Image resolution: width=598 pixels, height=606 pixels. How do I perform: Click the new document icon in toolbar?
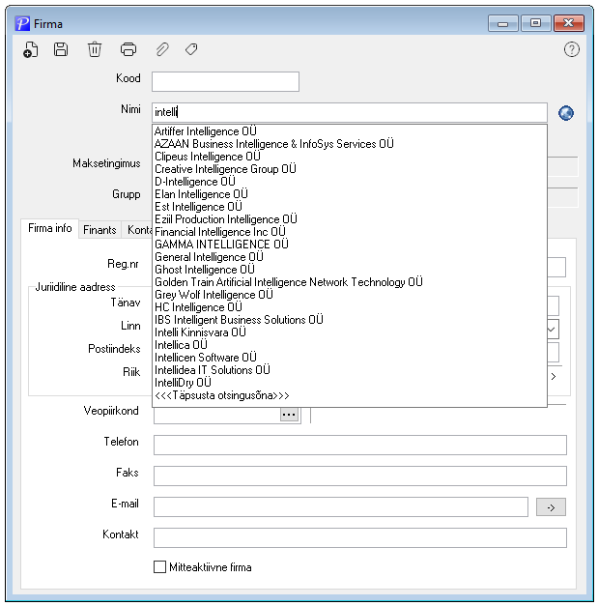click(x=31, y=49)
